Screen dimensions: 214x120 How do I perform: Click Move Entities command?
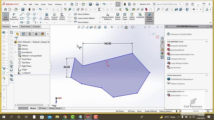(81, 22)
